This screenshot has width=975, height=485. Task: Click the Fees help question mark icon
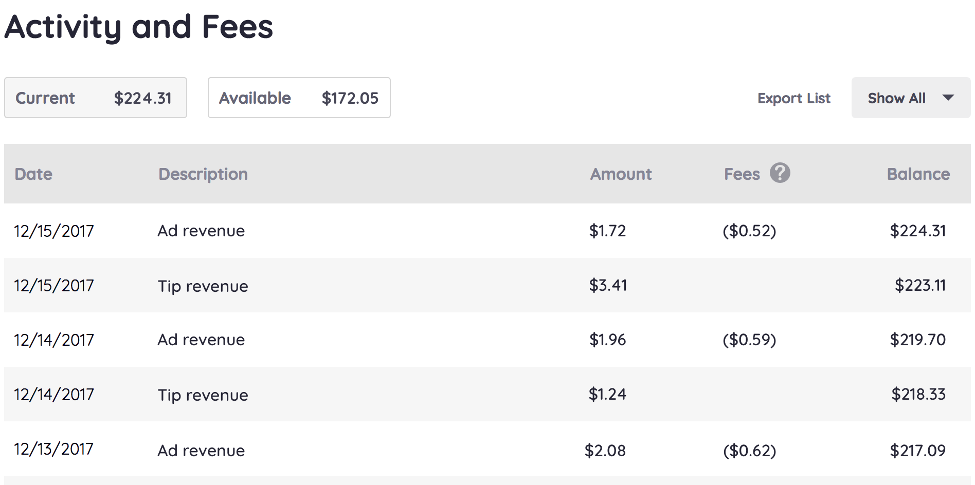coord(780,173)
